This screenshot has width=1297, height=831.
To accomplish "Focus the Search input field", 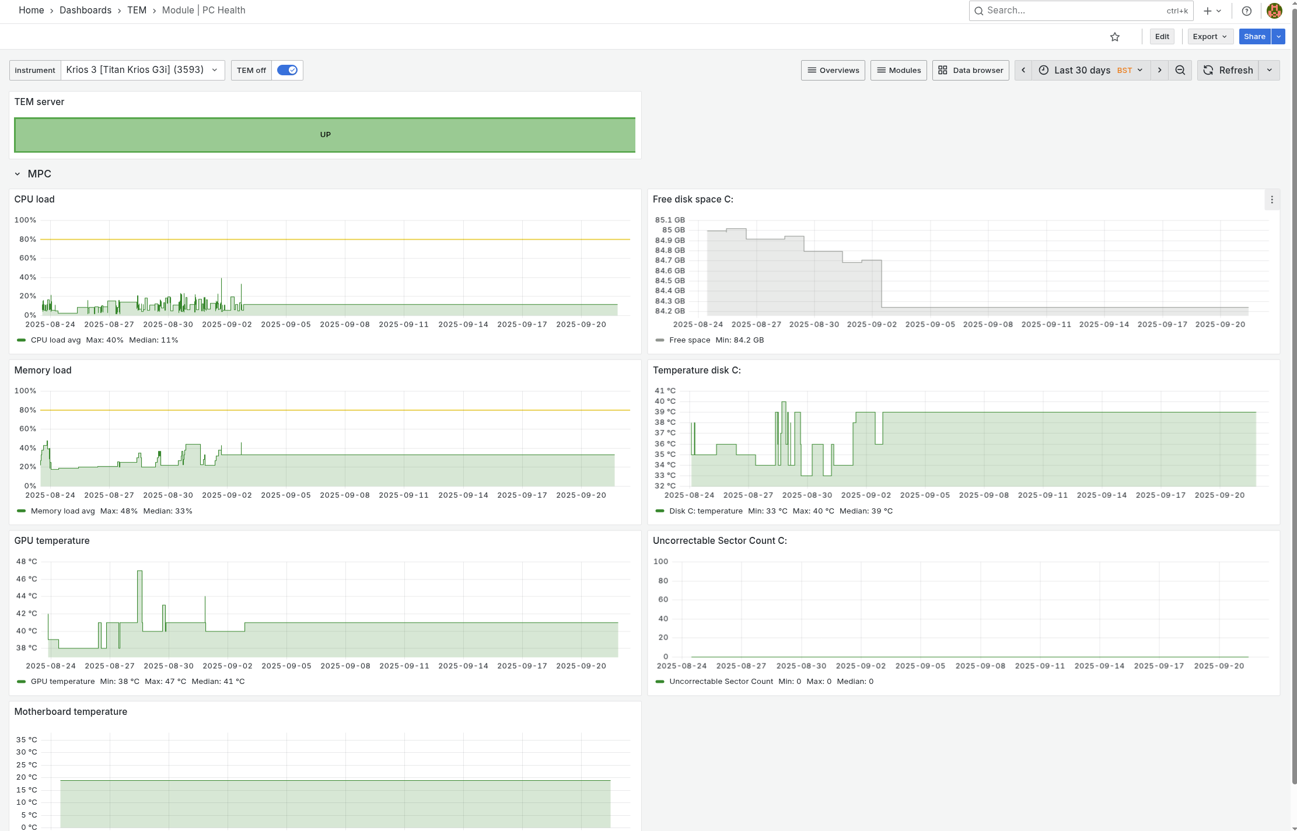I will pos(1081,11).
